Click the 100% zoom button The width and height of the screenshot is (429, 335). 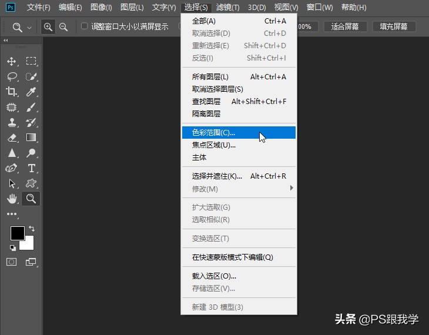pyautogui.click(x=307, y=26)
